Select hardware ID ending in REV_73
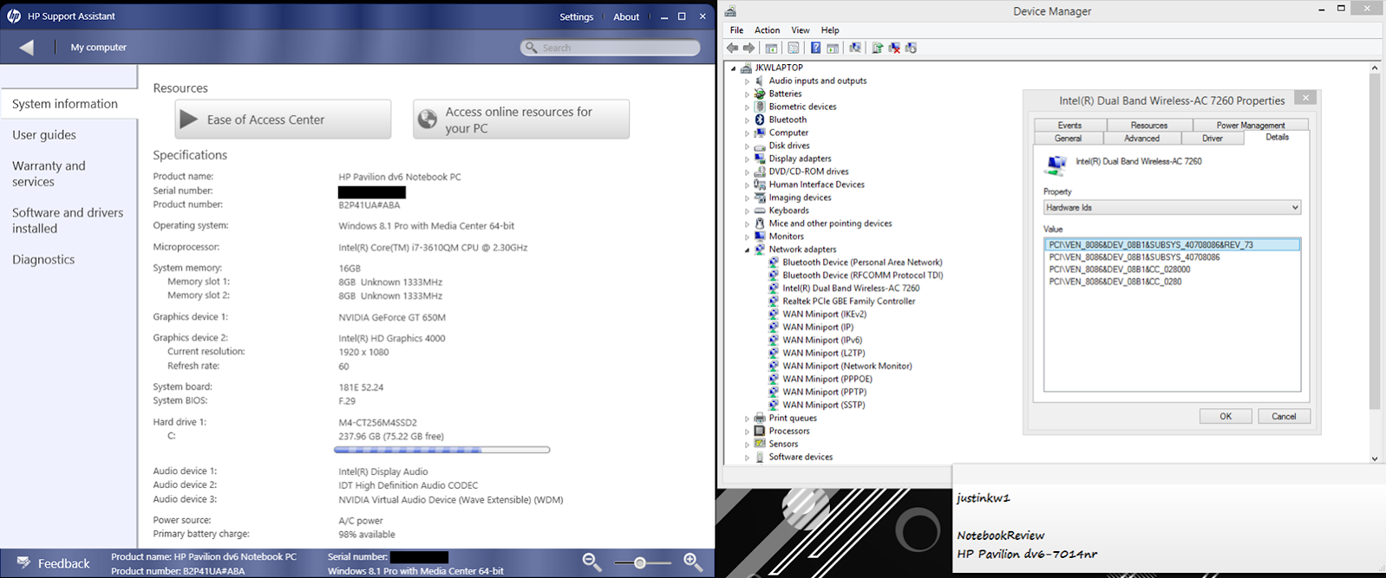The image size is (1386, 578). (x=1172, y=245)
